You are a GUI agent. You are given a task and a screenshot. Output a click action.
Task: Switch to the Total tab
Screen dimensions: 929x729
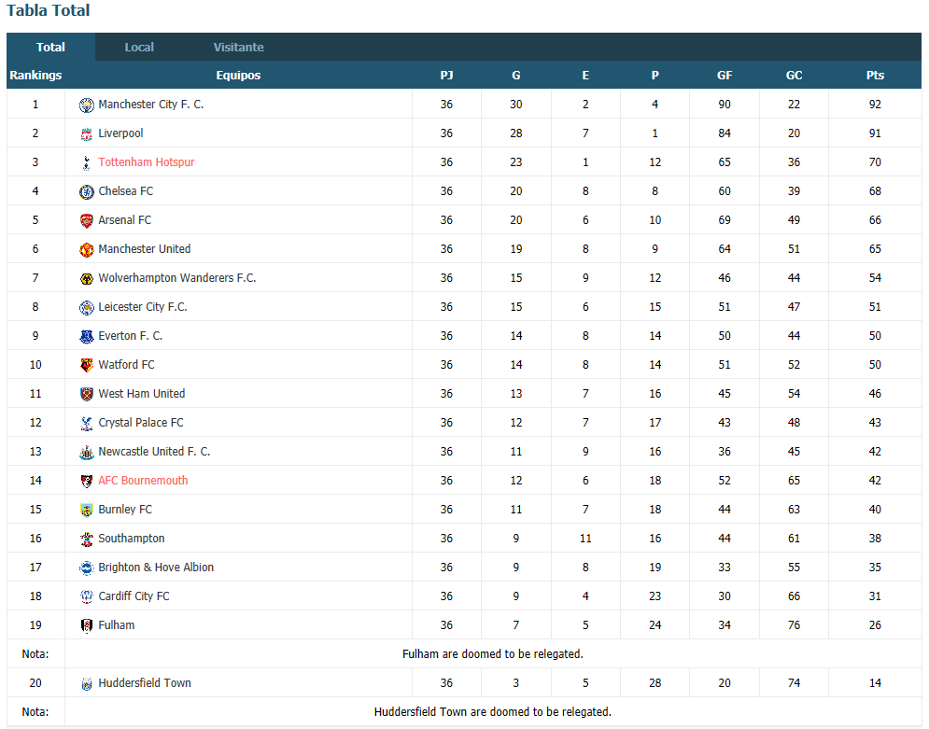point(51,48)
